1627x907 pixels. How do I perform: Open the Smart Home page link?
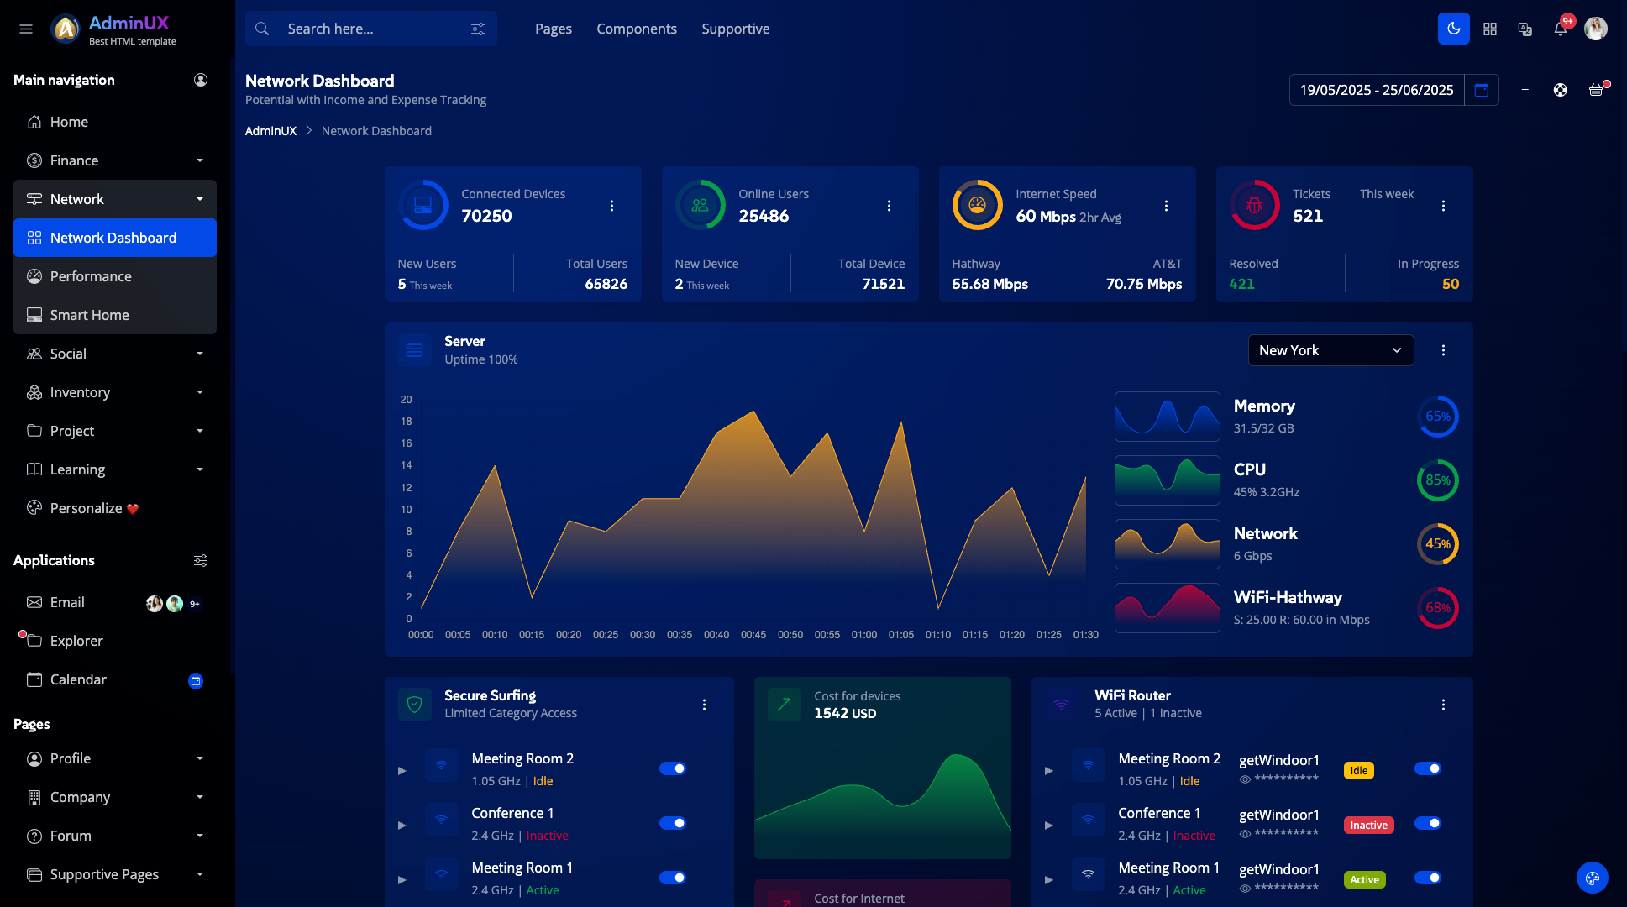[90, 315]
